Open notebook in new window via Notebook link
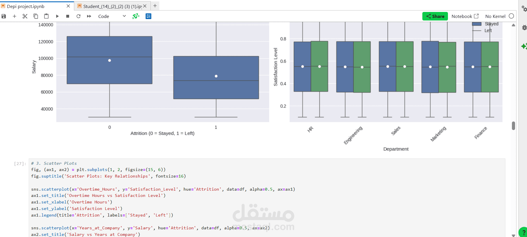The width and height of the screenshot is (527, 237). (465, 16)
